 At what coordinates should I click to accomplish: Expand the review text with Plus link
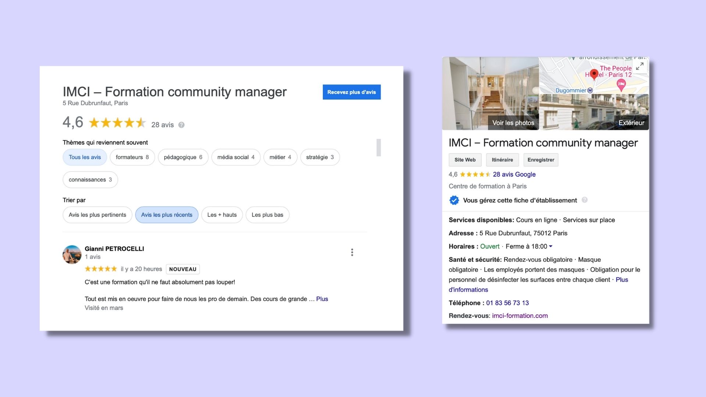(322, 299)
